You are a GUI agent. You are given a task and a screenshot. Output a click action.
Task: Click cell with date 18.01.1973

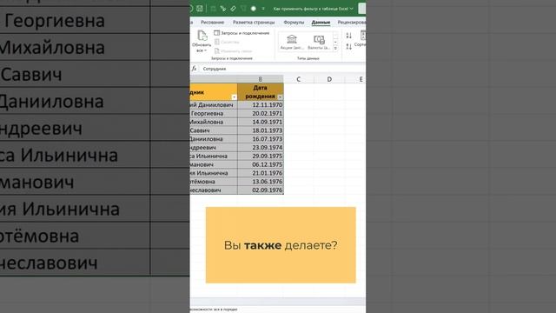coord(261,130)
